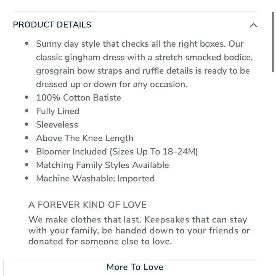Click A FOREVER KIND OF LOVE heading

pos(87,205)
